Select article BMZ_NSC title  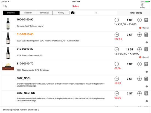coord(23,78)
